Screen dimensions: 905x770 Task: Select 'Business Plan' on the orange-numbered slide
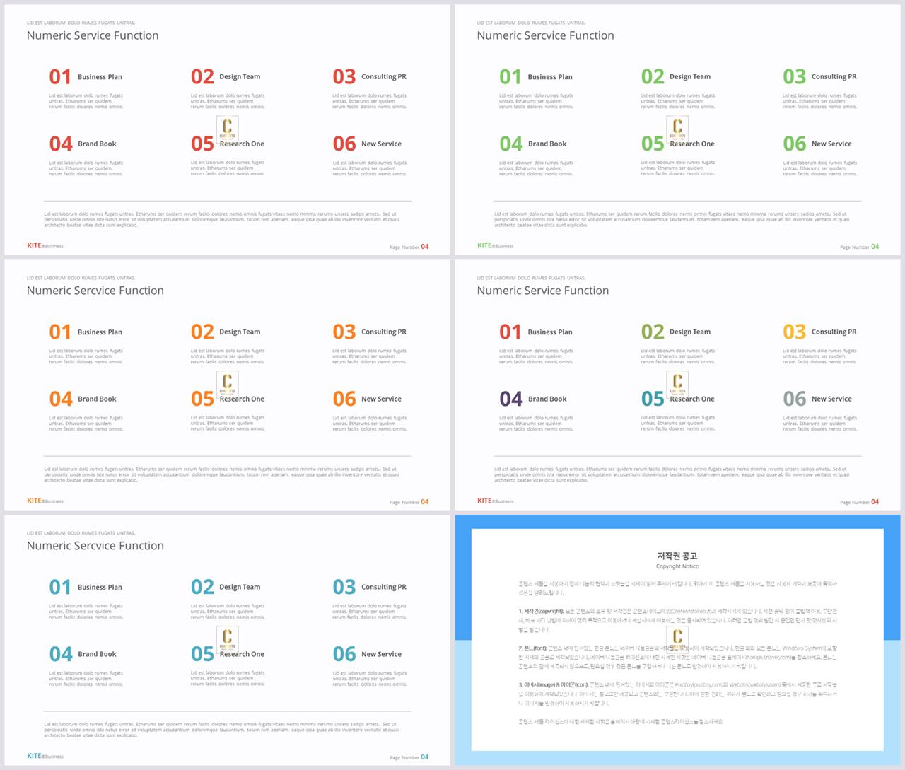coord(100,332)
